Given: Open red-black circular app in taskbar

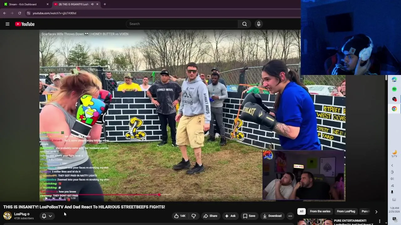Looking at the screenshot, I should pyautogui.click(x=394, y=99).
